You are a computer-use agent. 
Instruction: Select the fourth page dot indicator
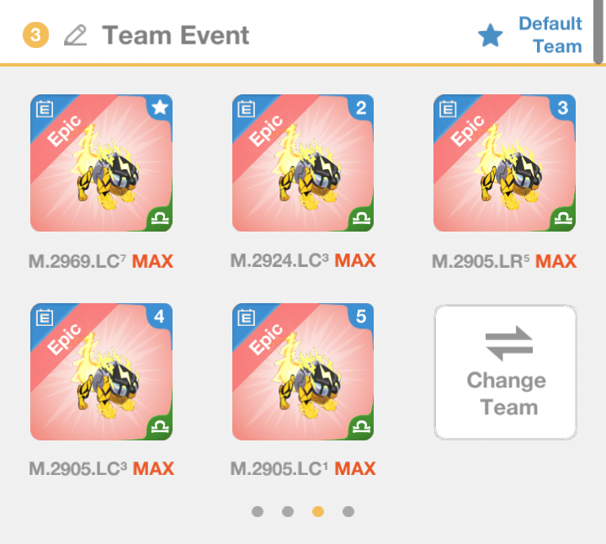(x=348, y=511)
